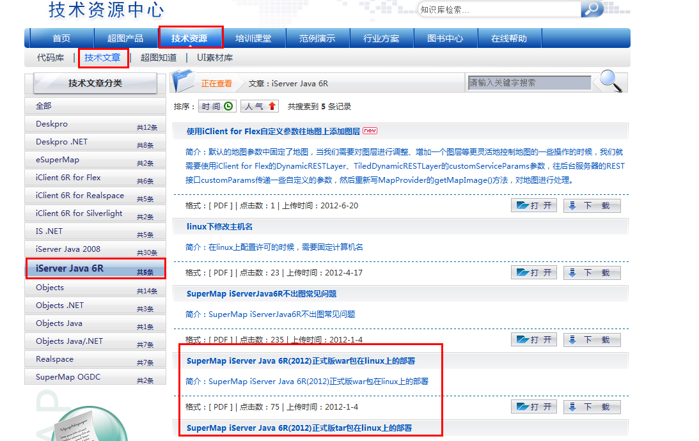699x441 pixels.
Task: Go to the 培训课堂 tab
Action: click(253, 38)
